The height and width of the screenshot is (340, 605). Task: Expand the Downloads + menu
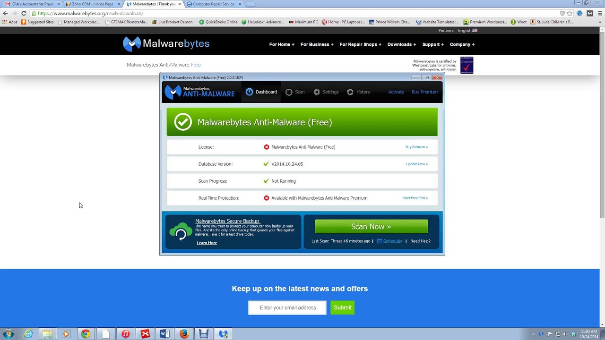click(402, 44)
